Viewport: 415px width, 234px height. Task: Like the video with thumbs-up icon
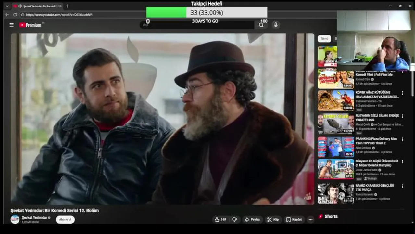click(217, 220)
